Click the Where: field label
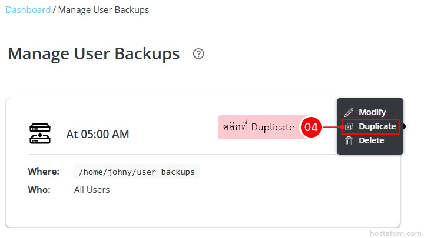This screenshot has height=238, width=424. [44, 172]
